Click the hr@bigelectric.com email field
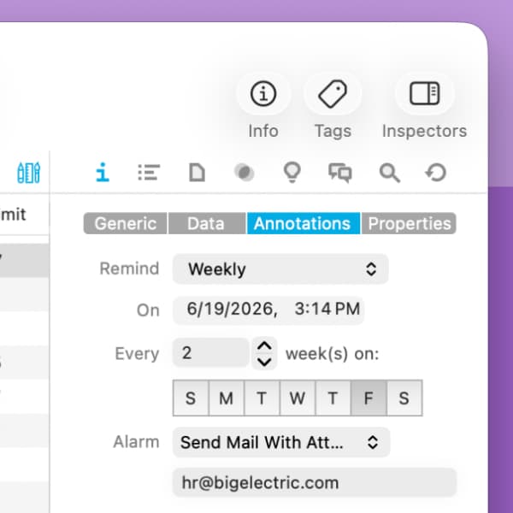Screen dimensions: 513x513 click(314, 482)
